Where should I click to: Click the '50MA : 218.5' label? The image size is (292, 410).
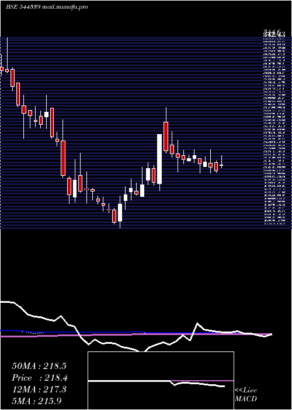[x=39, y=366]
